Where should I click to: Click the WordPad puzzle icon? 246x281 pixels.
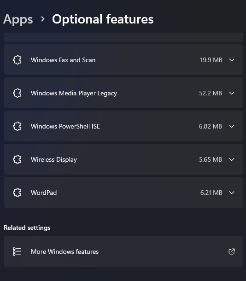(17, 193)
